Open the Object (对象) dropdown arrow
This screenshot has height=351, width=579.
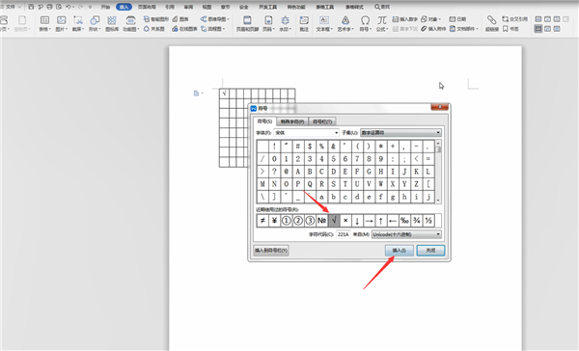(439, 19)
